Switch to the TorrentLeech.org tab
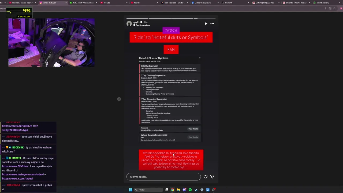Image resolution: width=343 pixels, height=193 pixels. 326,3
